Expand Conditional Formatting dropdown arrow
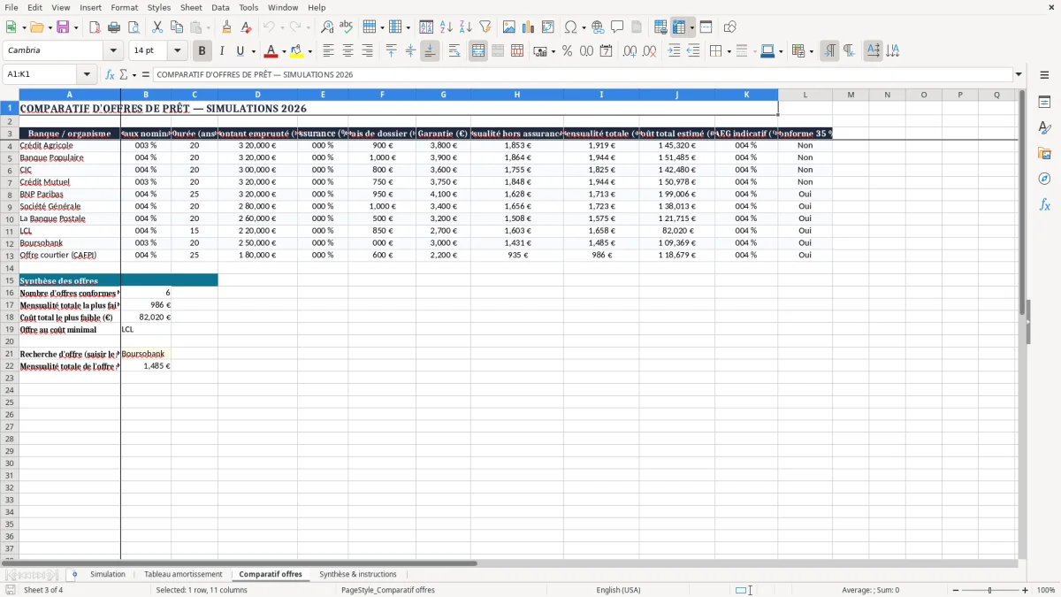This screenshot has height=597, width=1061. click(x=811, y=51)
